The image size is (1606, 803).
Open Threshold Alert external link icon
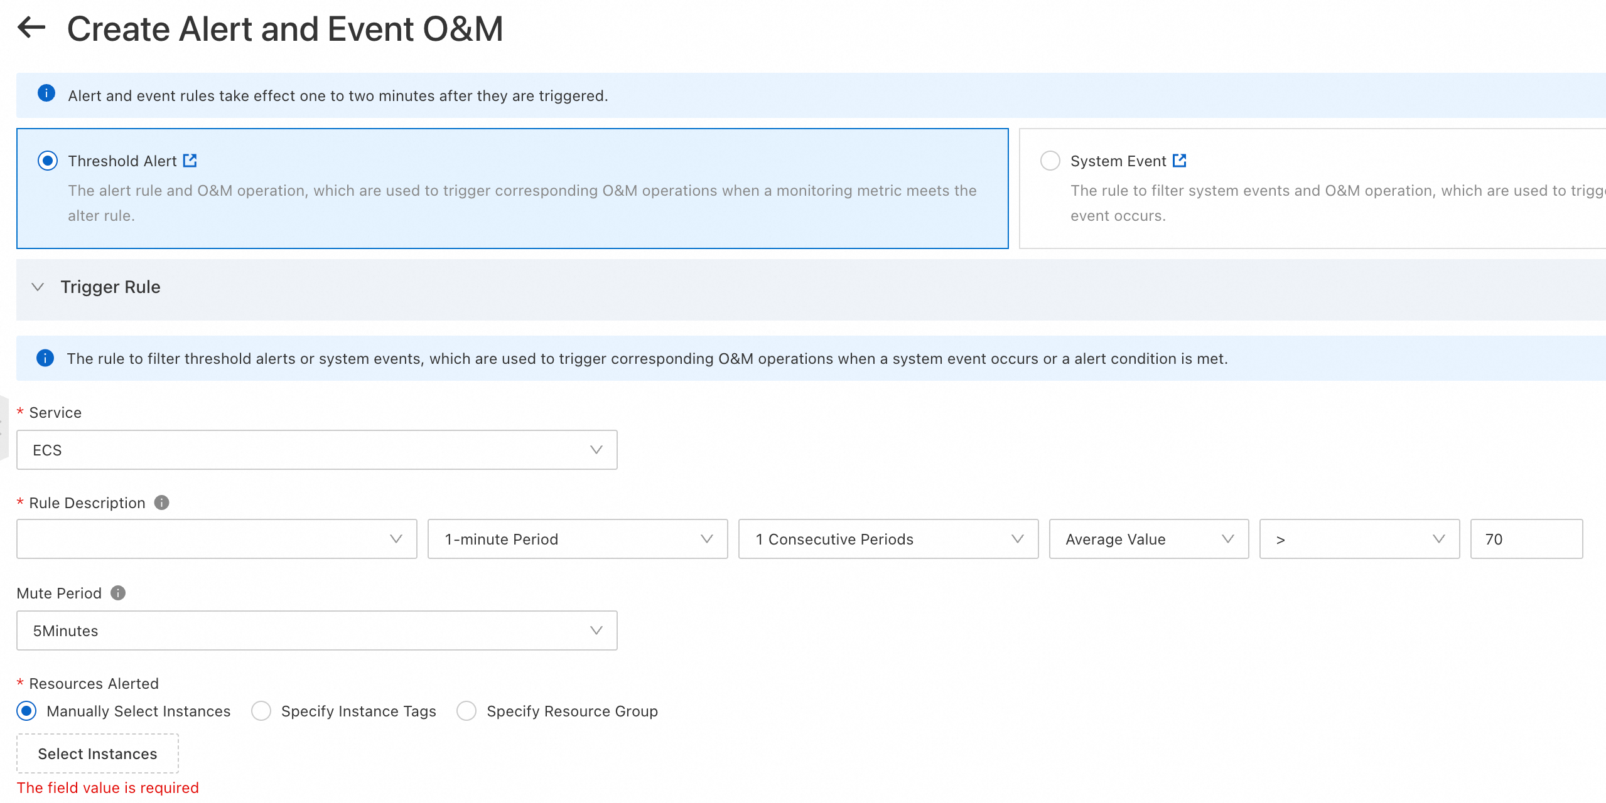[x=190, y=161]
